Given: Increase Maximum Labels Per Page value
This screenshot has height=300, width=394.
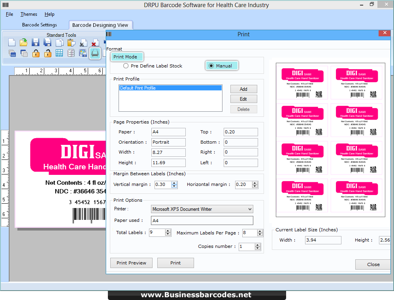Looking at the screenshot, I should point(260,231).
